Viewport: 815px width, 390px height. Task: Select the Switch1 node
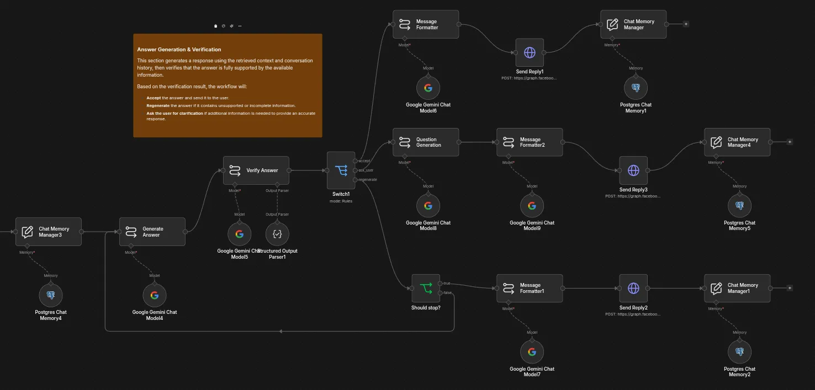click(x=341, y=170)
